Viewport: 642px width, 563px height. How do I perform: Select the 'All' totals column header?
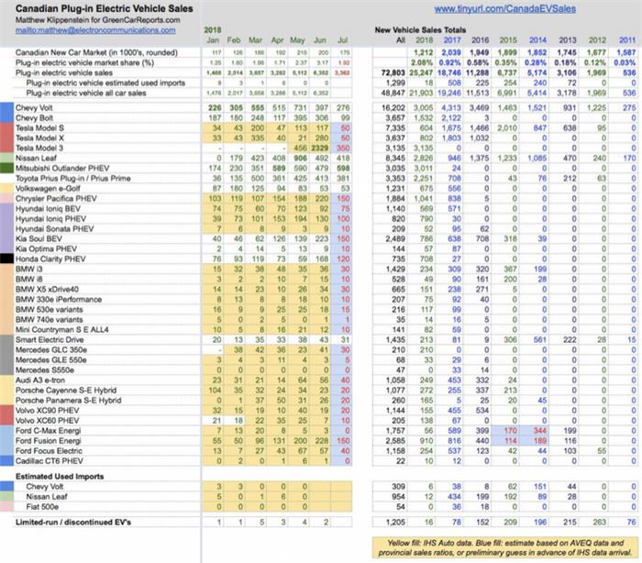coord(401,40)
